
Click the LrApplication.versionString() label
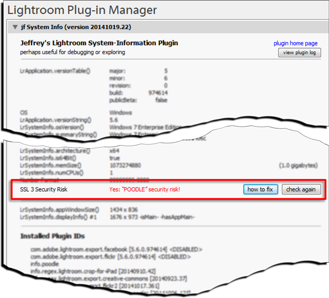(56, 120)
